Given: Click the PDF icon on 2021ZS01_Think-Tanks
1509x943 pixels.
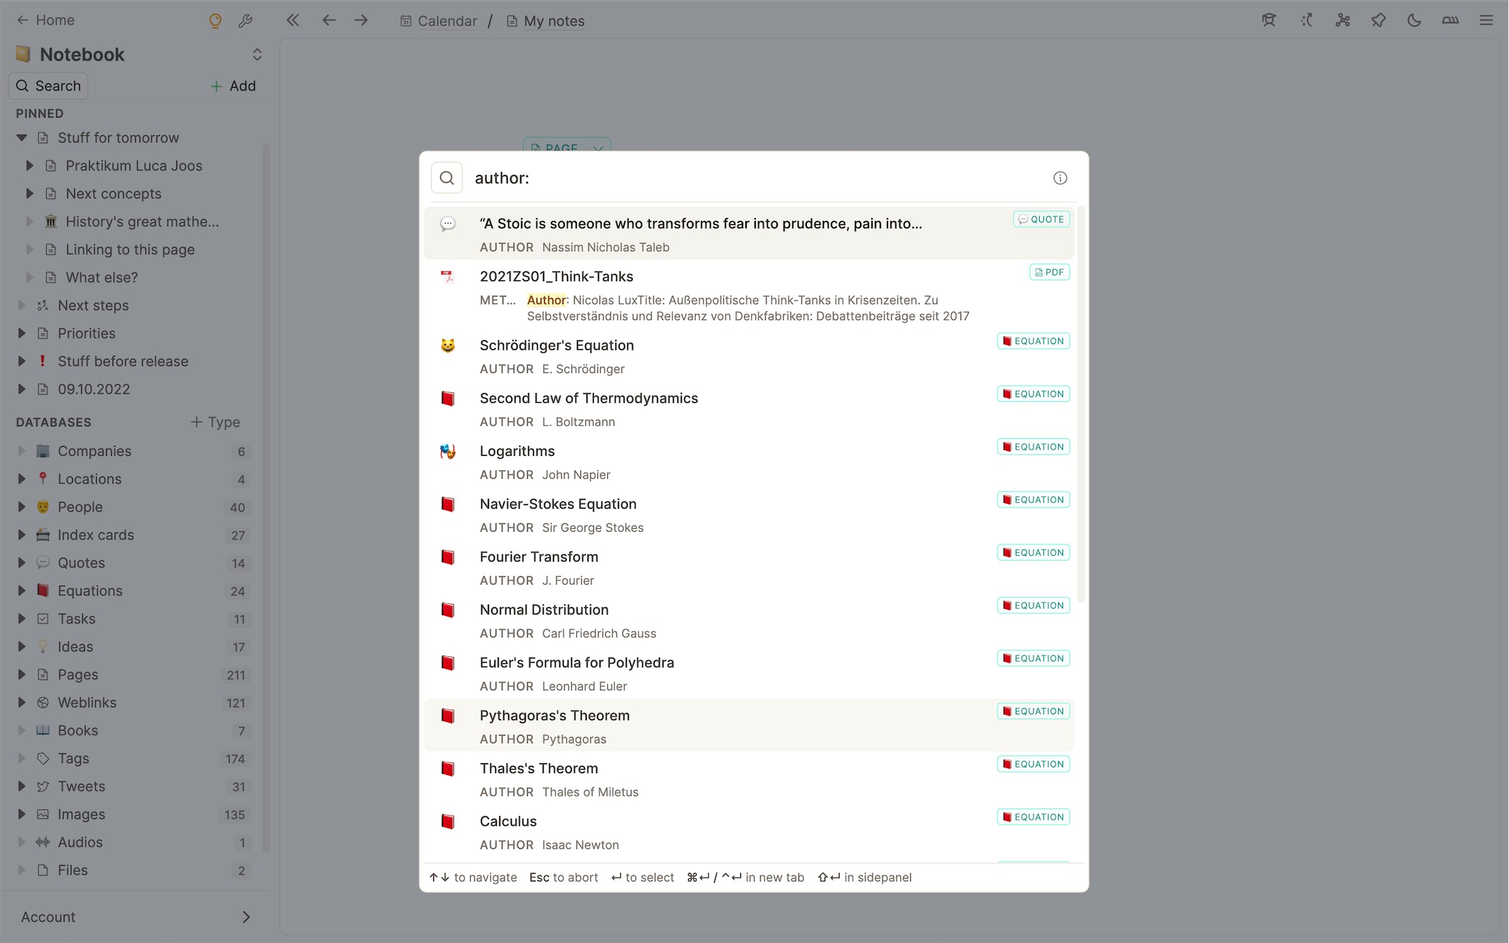Looking at the screenshot, I should 1039,272.
